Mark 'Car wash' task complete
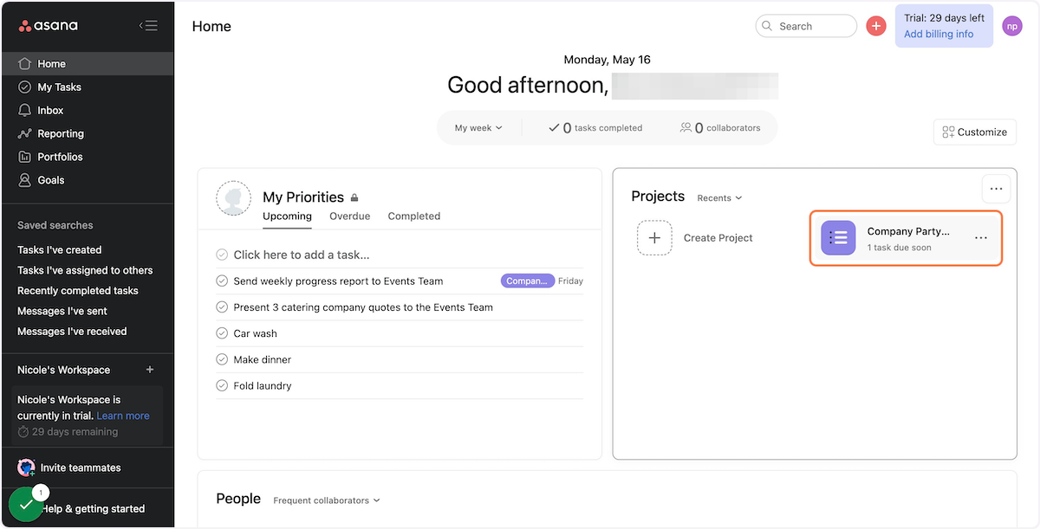This screenshot has height=529, width=1040. [222, 333]
